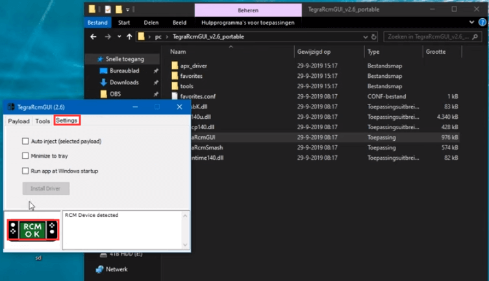Open the tools folder
This screenshot has height=281, width=489.
186,86
